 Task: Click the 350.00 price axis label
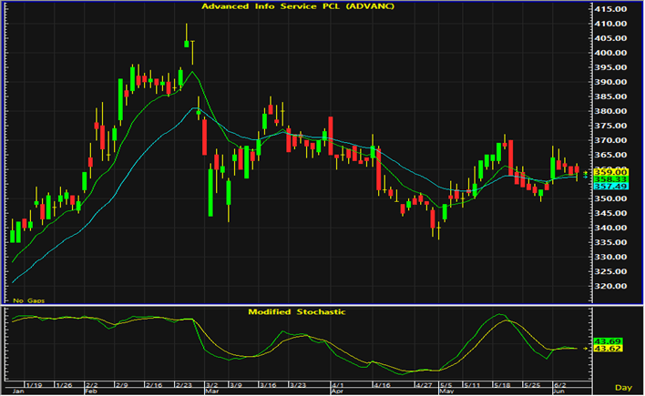pyautogui.click(x=610, y=198)
